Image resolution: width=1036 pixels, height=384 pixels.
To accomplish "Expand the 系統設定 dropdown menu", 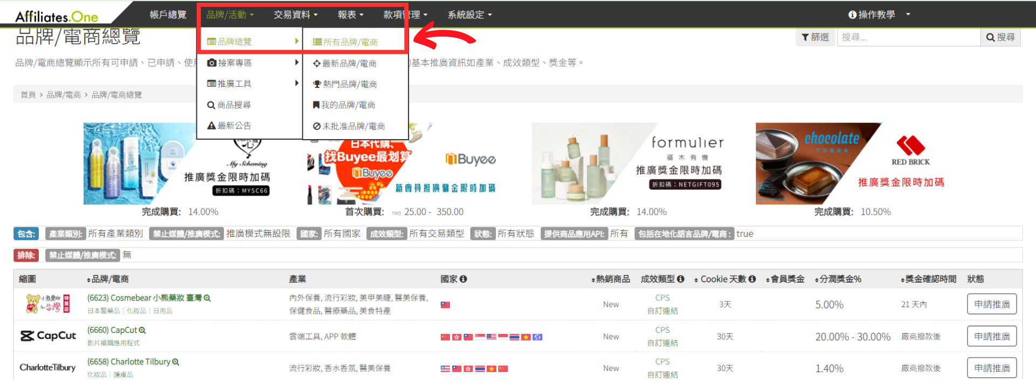I will [x=470, y=15].
